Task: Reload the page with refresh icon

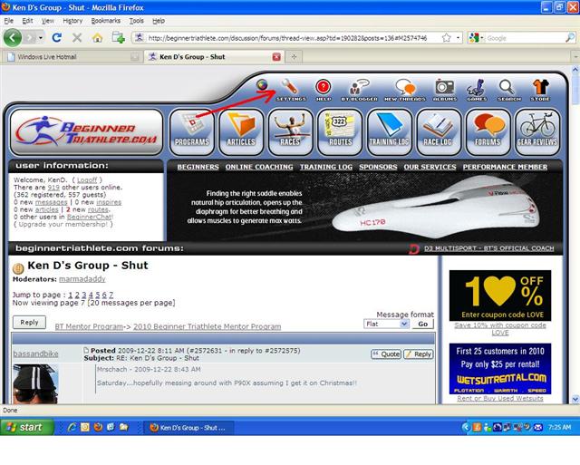Action: point(56,37)
